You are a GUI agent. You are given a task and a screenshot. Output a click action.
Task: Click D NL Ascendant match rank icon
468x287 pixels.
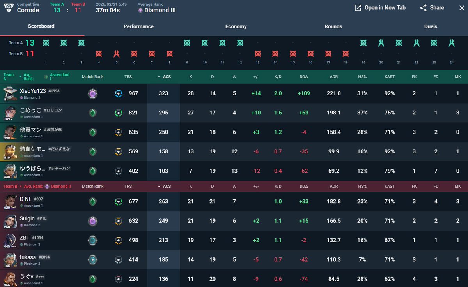coord(92,202)
